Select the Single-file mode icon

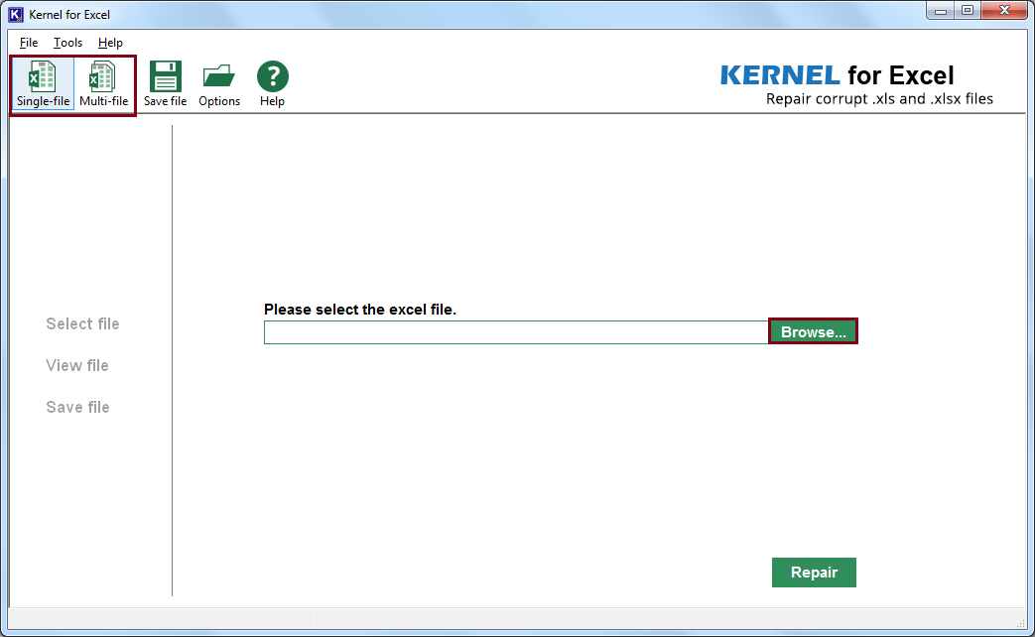click(x=43, y=83)
